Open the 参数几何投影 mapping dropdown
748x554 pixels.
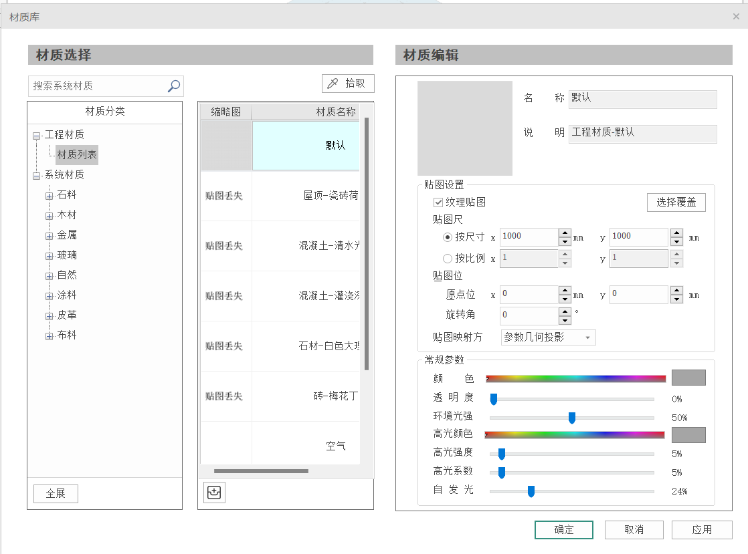pos(548,337)
